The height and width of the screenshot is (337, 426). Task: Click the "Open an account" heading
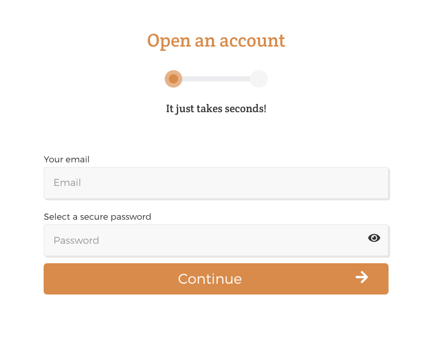coord(216,41)
